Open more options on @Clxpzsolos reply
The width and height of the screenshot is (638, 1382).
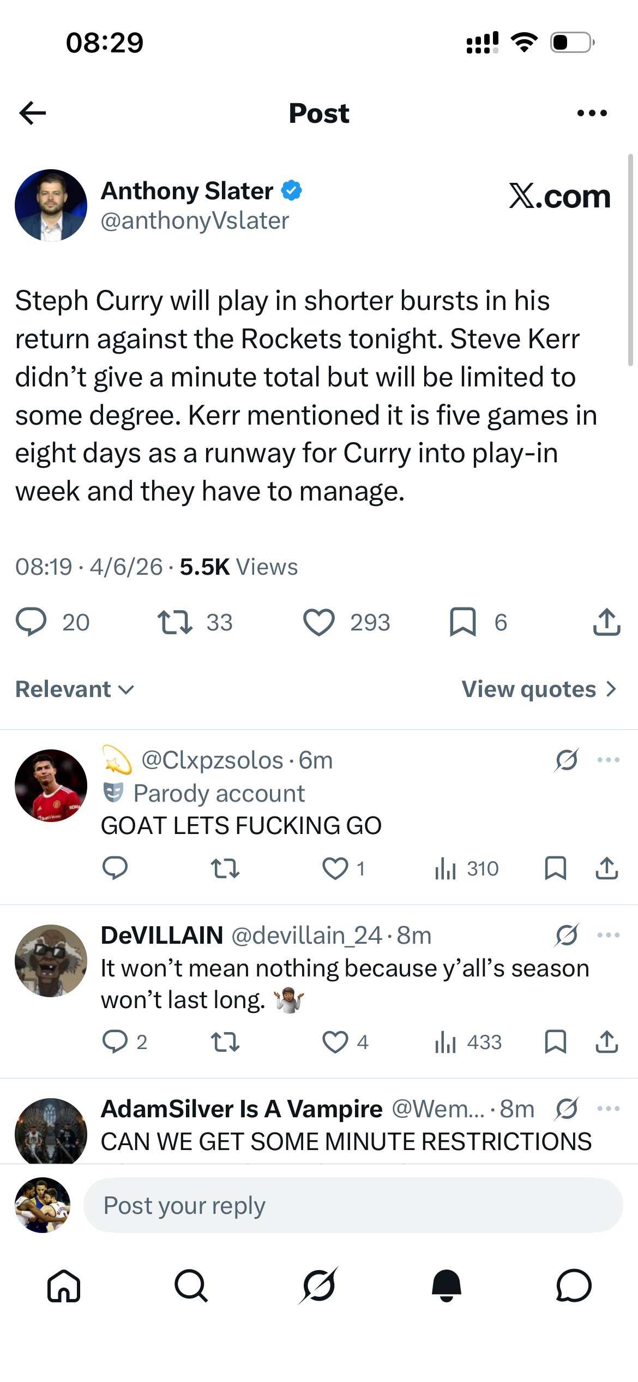(x=608, y=760)
